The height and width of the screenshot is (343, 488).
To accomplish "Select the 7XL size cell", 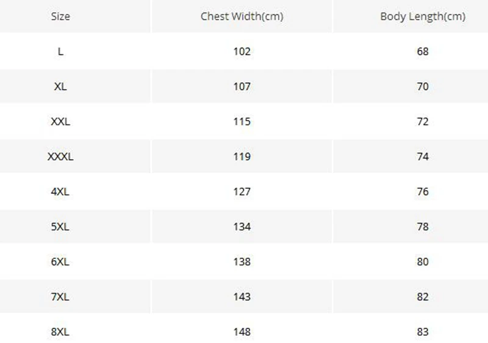I will (x=60, y=297).
